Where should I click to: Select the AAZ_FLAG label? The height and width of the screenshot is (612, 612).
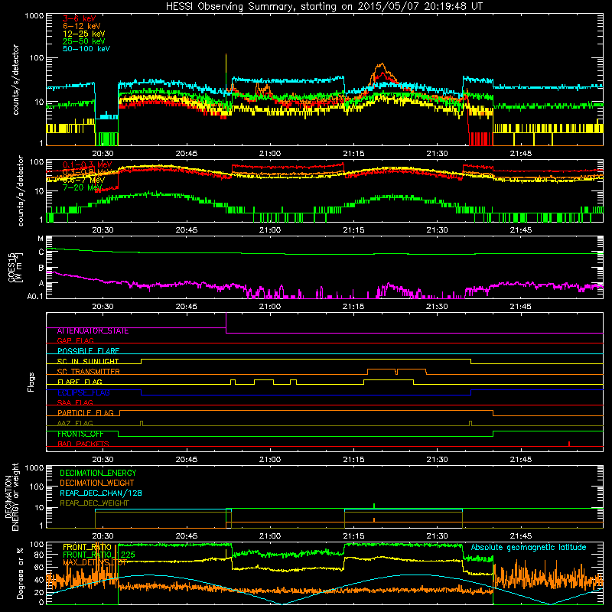(75, 423)
